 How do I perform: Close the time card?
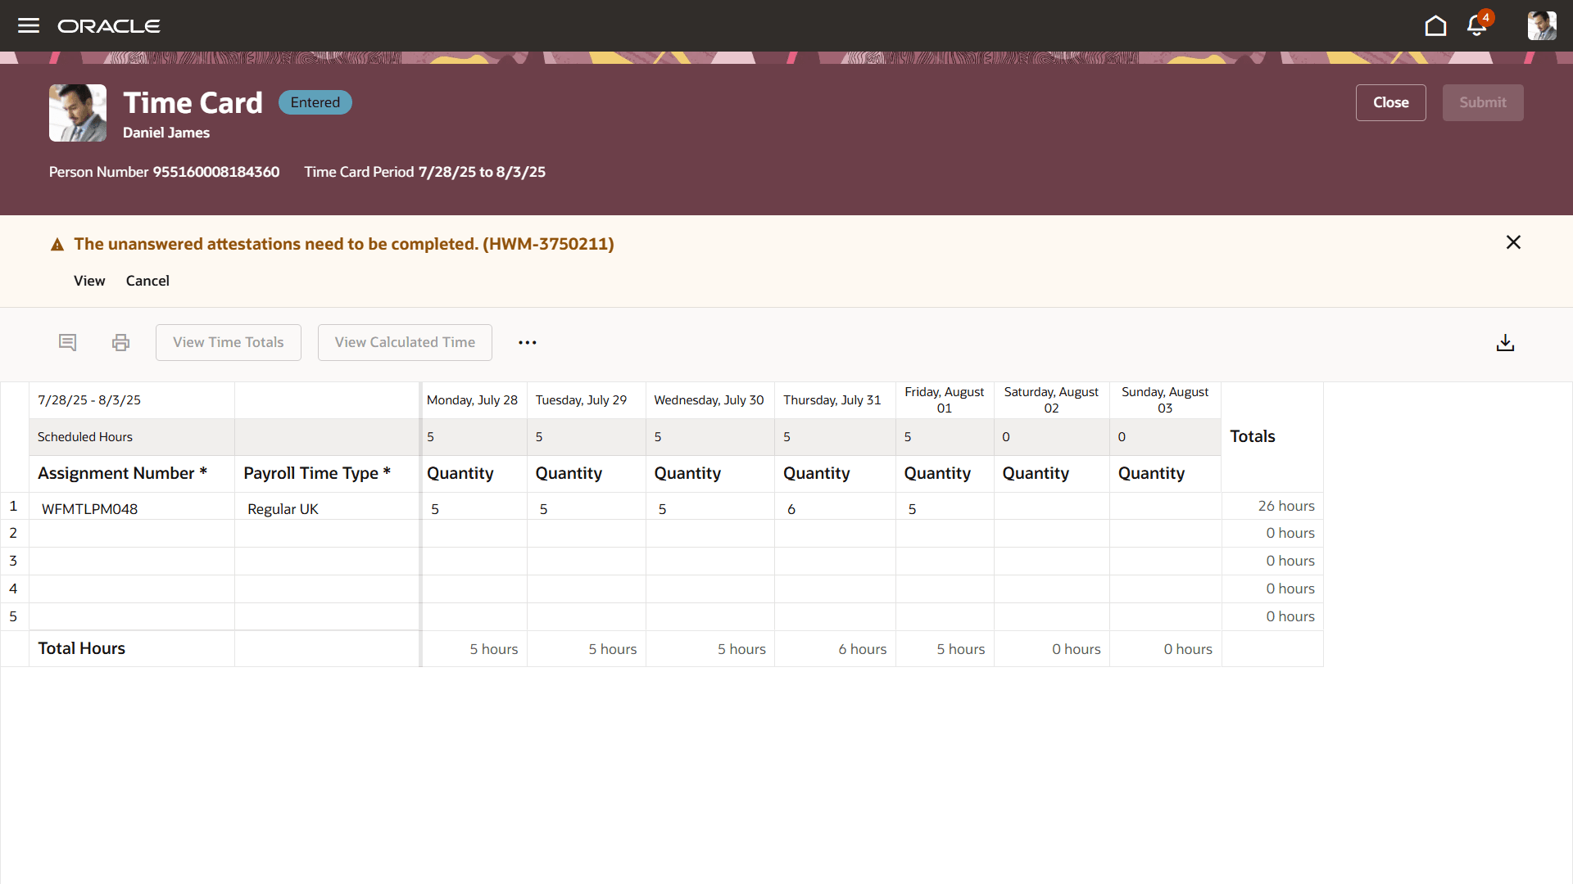pos(1390,102)
